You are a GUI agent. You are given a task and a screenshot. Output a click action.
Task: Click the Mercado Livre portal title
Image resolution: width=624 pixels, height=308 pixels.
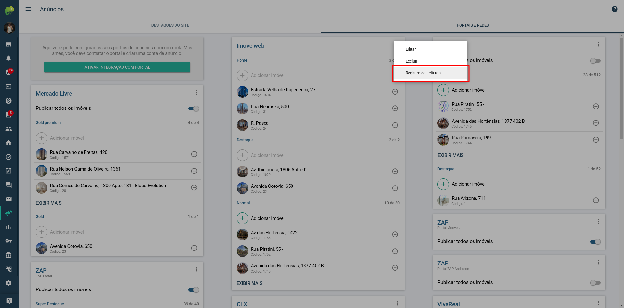[x=54, y=94]
